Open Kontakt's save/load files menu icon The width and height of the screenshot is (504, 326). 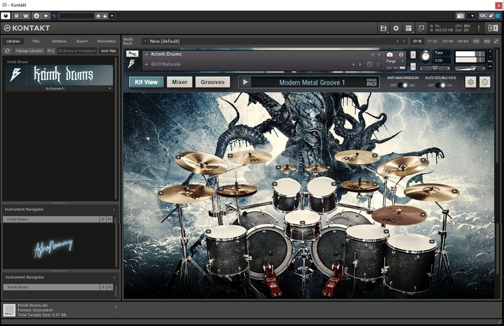384,28
